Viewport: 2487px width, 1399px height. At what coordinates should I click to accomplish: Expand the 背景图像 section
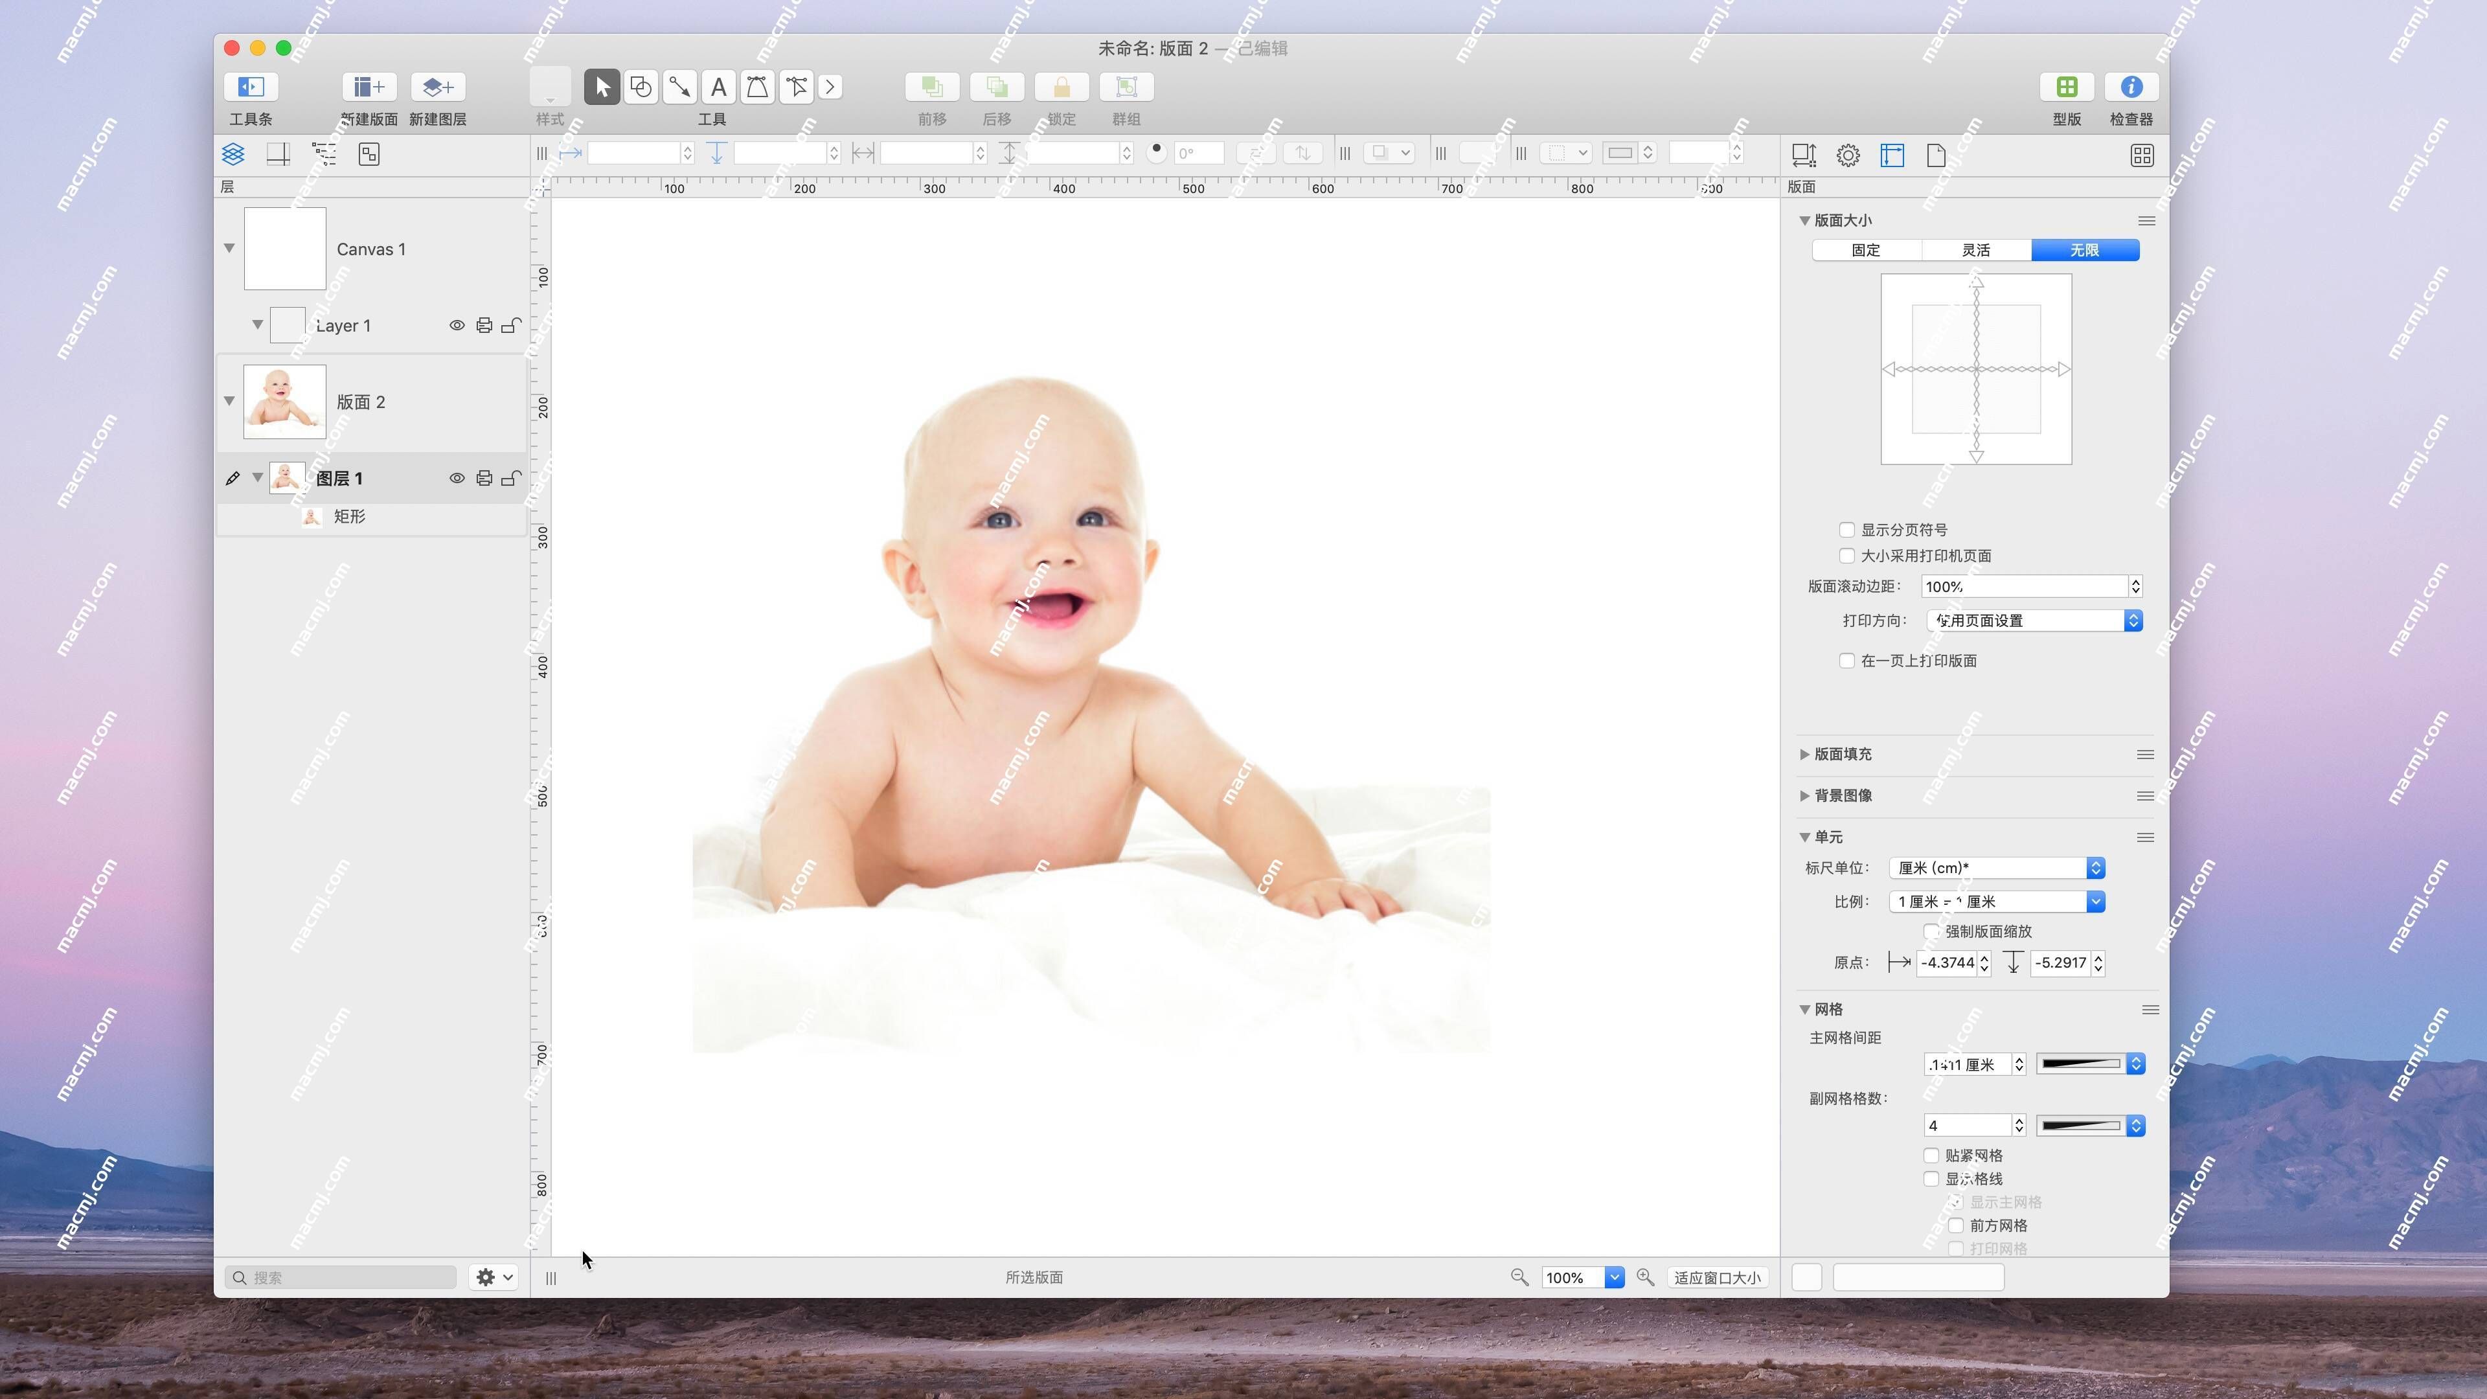[1804, 795]
